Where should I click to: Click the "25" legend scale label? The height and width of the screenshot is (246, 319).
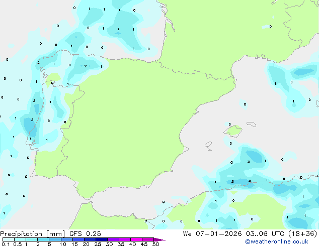(98, 244)
